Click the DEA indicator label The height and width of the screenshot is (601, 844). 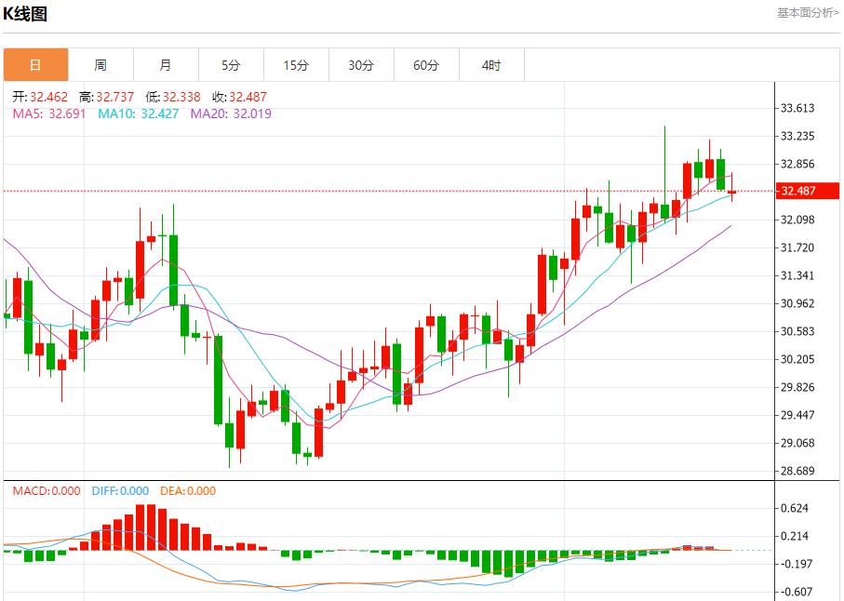(188, 491)
